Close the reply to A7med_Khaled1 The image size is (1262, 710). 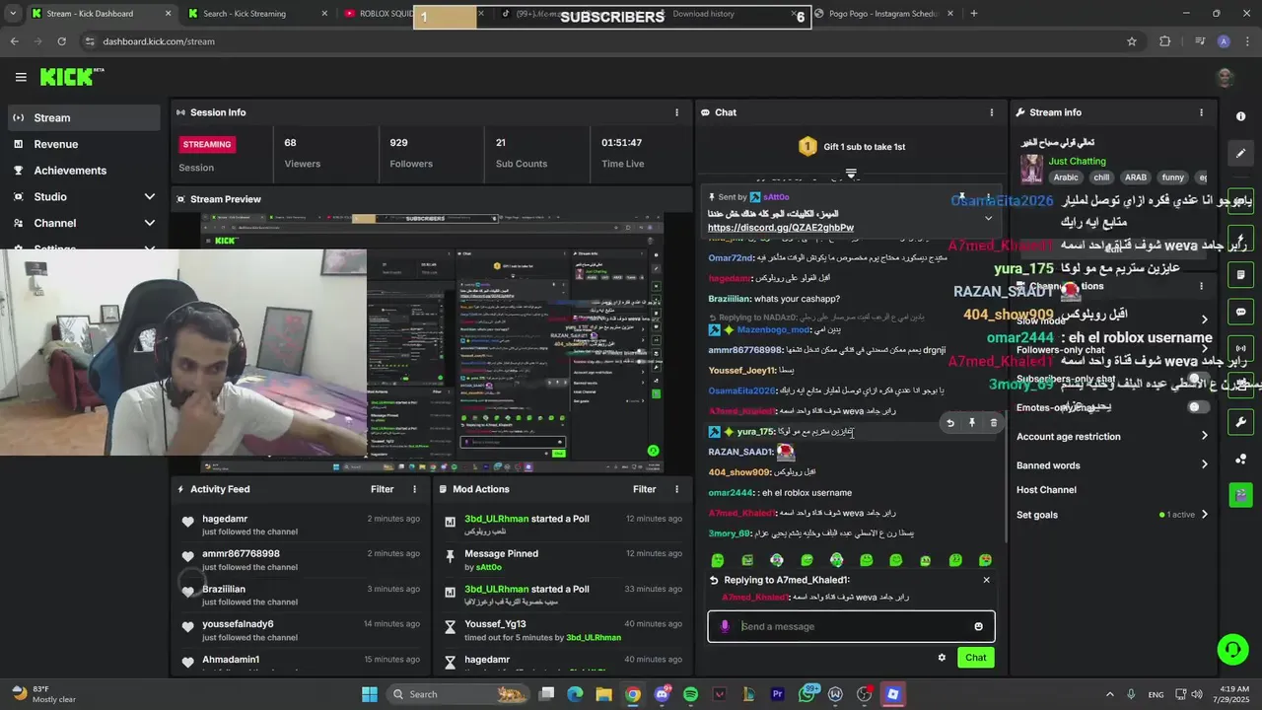tap(986, 580)
